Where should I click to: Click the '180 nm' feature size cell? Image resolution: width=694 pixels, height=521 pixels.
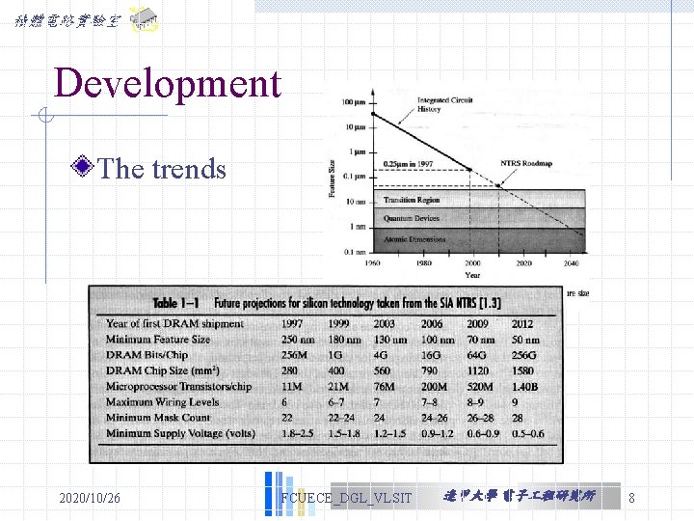pos(344,340)
